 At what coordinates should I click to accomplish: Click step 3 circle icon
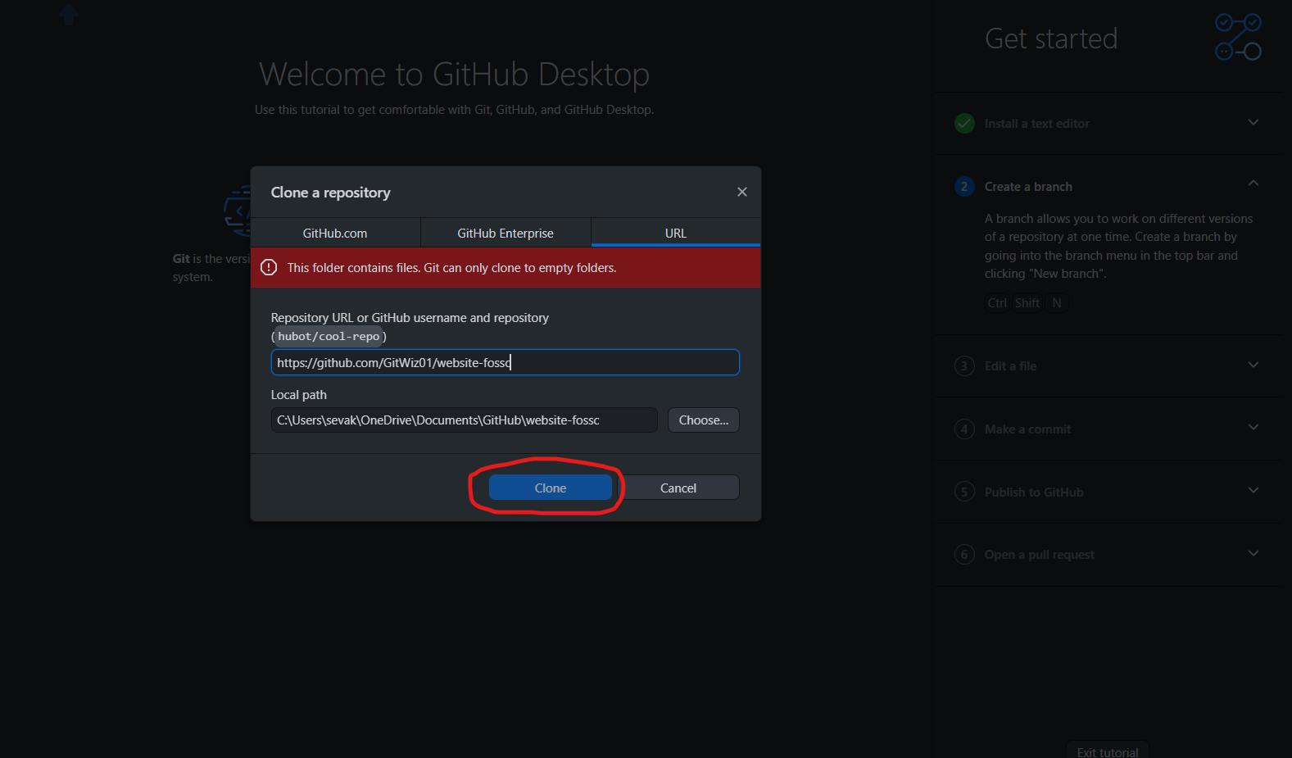[x=965, y=366]
